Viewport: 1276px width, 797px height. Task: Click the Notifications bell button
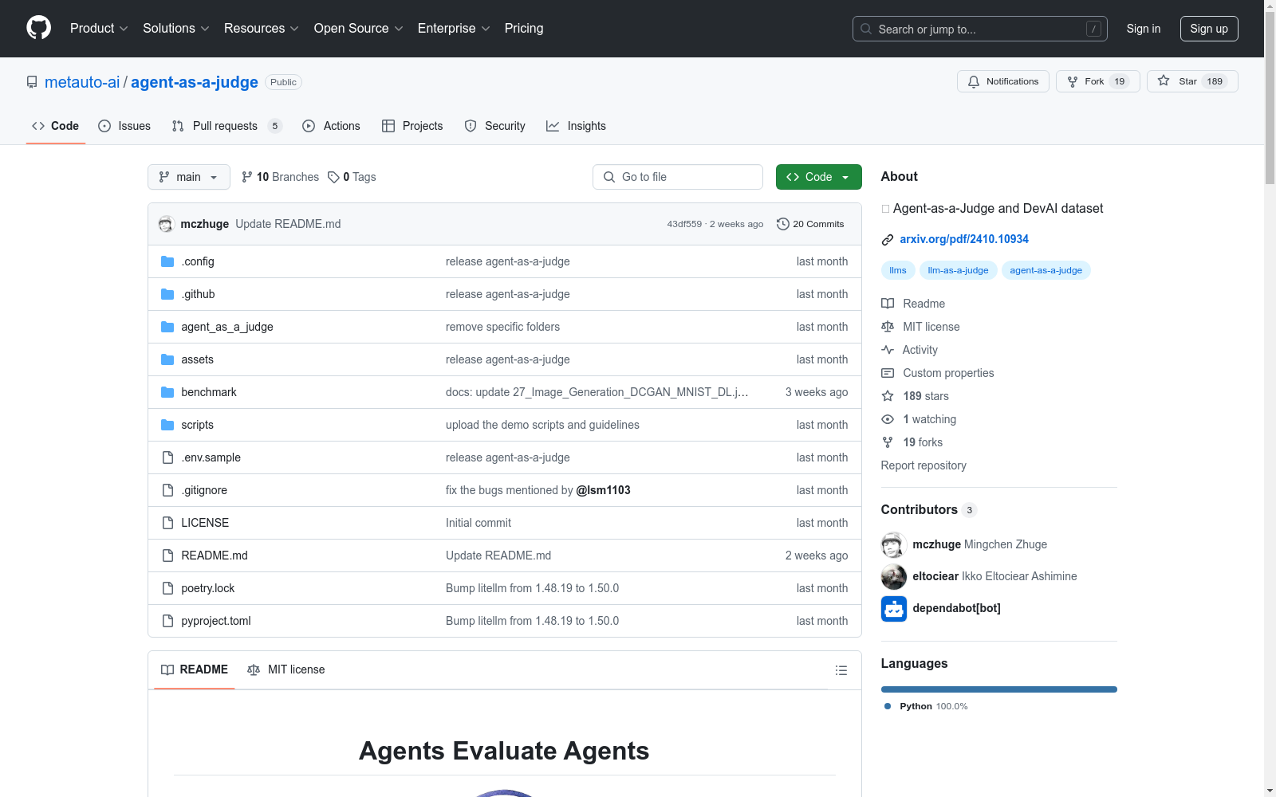click(x=1003, y=81)
